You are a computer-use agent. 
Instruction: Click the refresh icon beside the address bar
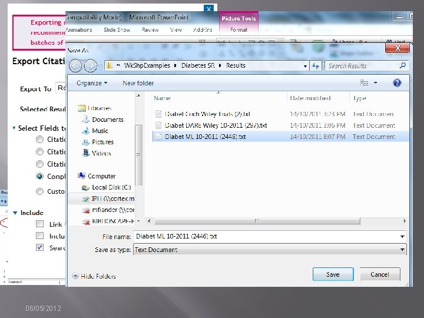[316, 66]
